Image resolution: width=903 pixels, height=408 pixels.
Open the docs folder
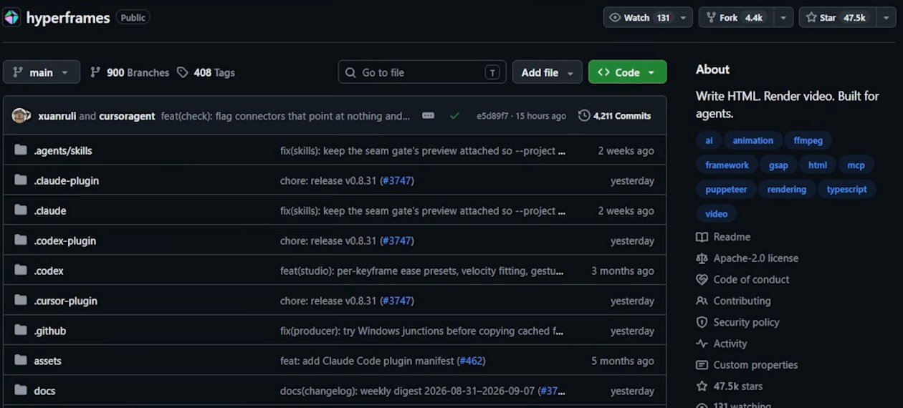[x=44, y=392]
